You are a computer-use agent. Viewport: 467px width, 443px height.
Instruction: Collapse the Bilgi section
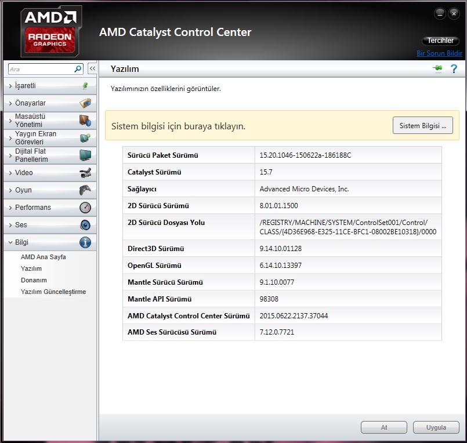[x=50, y=242]
